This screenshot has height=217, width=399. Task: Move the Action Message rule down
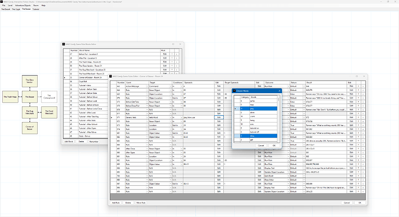pyautogui.click(x=363, y=86)
